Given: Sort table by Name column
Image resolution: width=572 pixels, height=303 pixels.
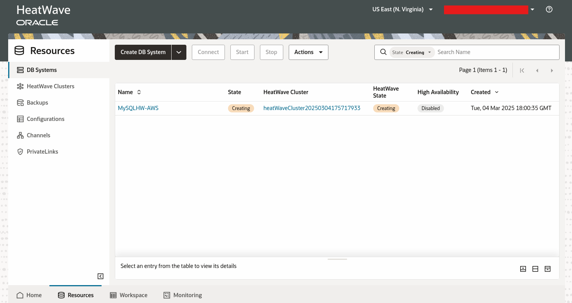Looking at the screenshot, I should click(x=139, y=92).
